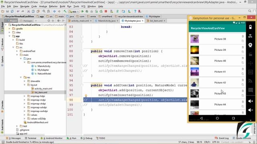Viewport: 257px width, 144px height.
Task: Fold removeItem method at line 88 gutter
Action: [x=82, y=51]
